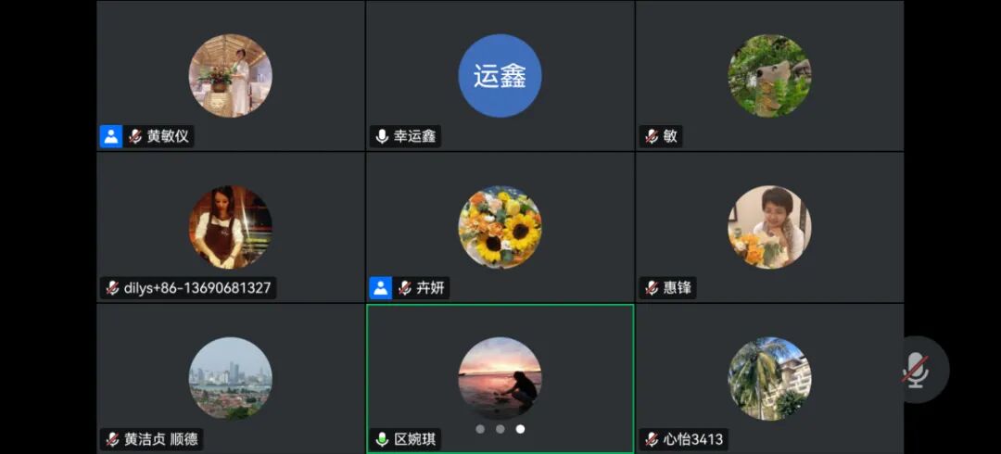Select the sunflower bouquet avatar of 卉妍
The image size is (1001, 454).
pyautogui.click(x=500, y=227)
